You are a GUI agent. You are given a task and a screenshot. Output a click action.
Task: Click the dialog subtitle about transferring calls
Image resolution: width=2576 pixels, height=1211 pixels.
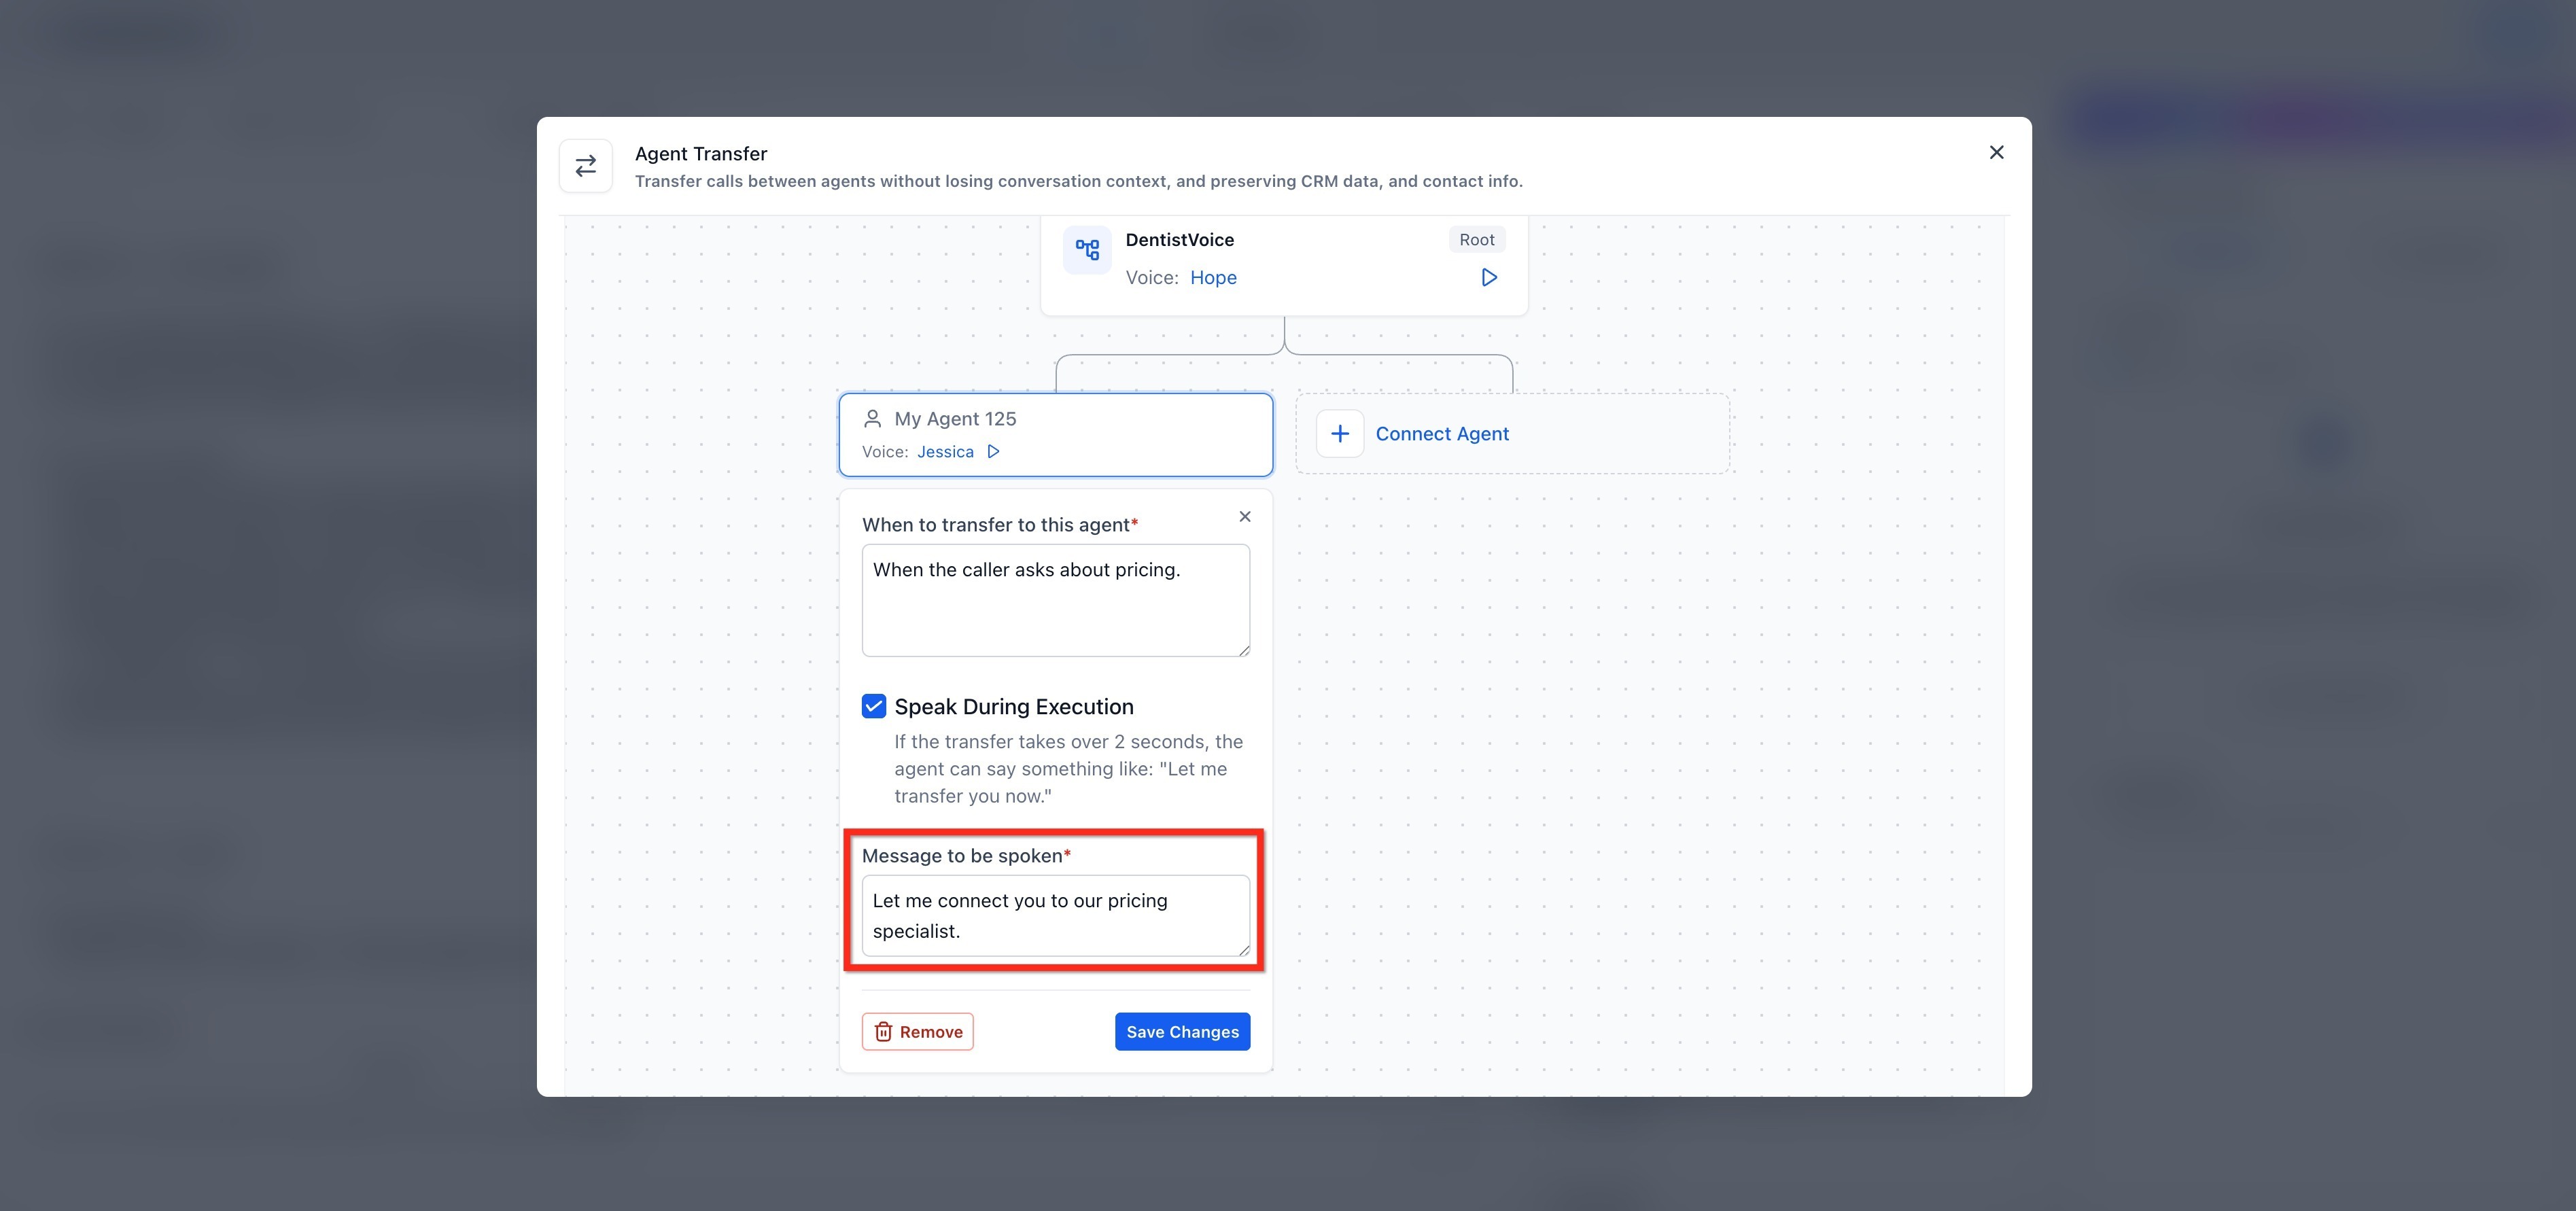(1078, 182)
